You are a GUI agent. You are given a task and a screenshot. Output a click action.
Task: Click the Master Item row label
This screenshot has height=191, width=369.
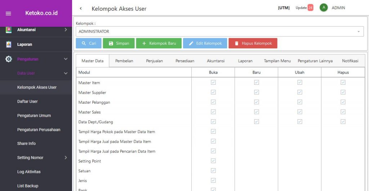coord(89,83)
